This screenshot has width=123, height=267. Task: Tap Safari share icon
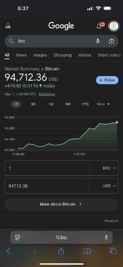click(61, 251)
